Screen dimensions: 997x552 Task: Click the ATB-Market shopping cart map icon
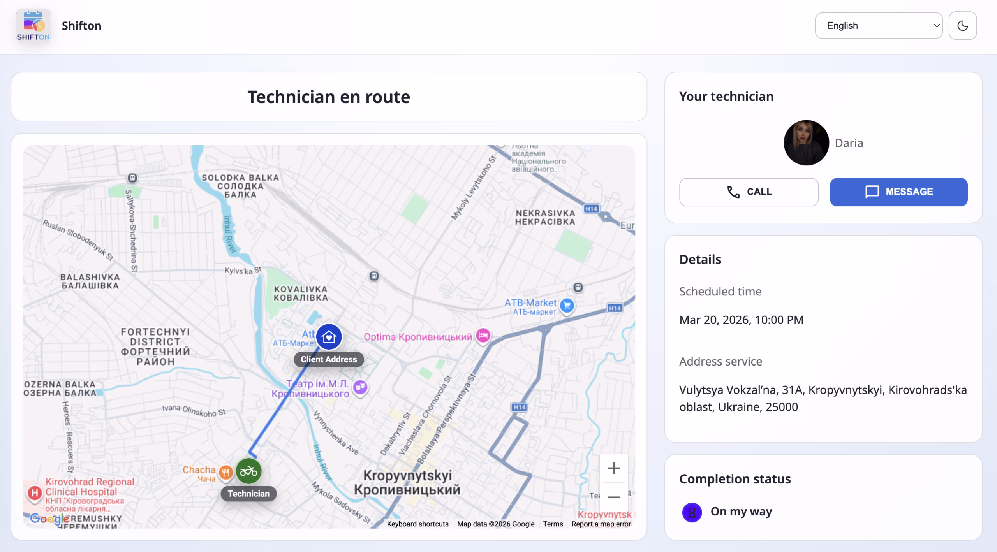[567, 306]
